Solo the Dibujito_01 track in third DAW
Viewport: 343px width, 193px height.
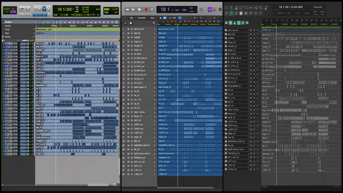tap(254, 46)
